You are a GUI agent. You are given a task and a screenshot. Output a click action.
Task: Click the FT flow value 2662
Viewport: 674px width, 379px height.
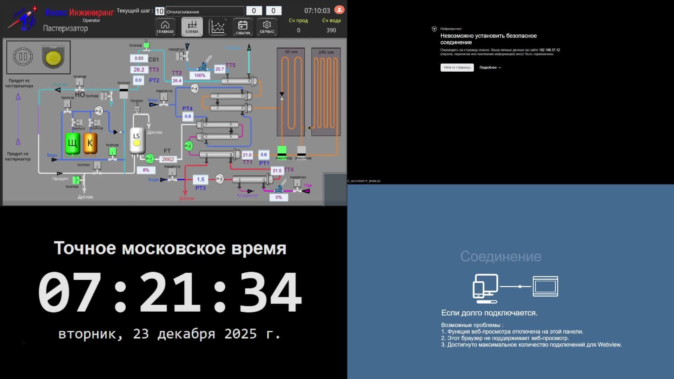coord(168,159)
